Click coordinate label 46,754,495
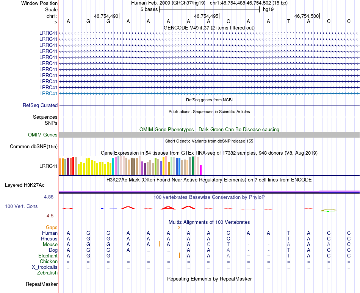Screen dimensions: 360x293 click(206, 16)
